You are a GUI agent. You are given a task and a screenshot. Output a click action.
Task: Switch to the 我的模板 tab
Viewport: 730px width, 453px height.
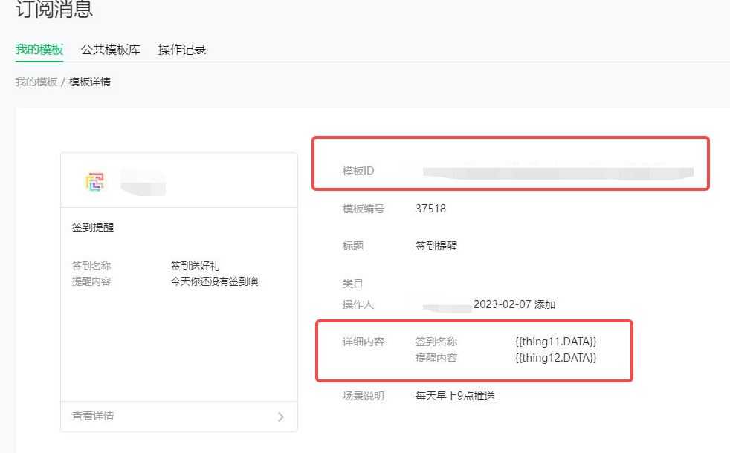pos(39,50)
